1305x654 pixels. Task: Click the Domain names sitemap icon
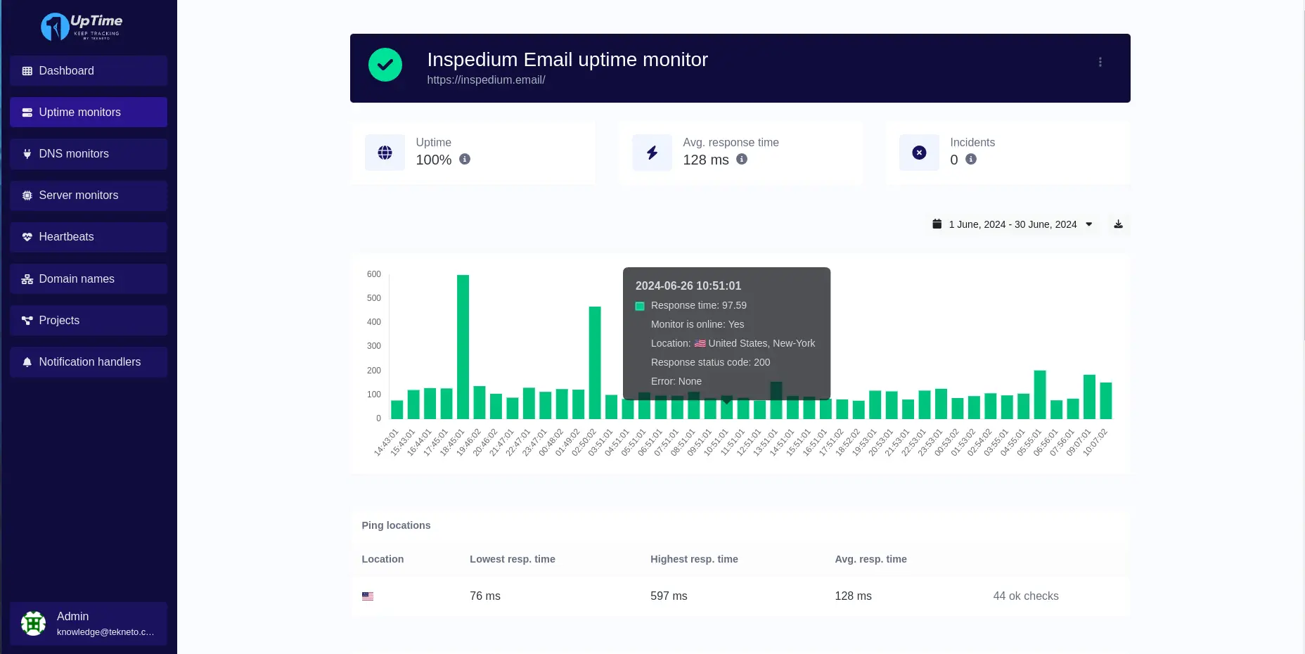pos(27,278)
